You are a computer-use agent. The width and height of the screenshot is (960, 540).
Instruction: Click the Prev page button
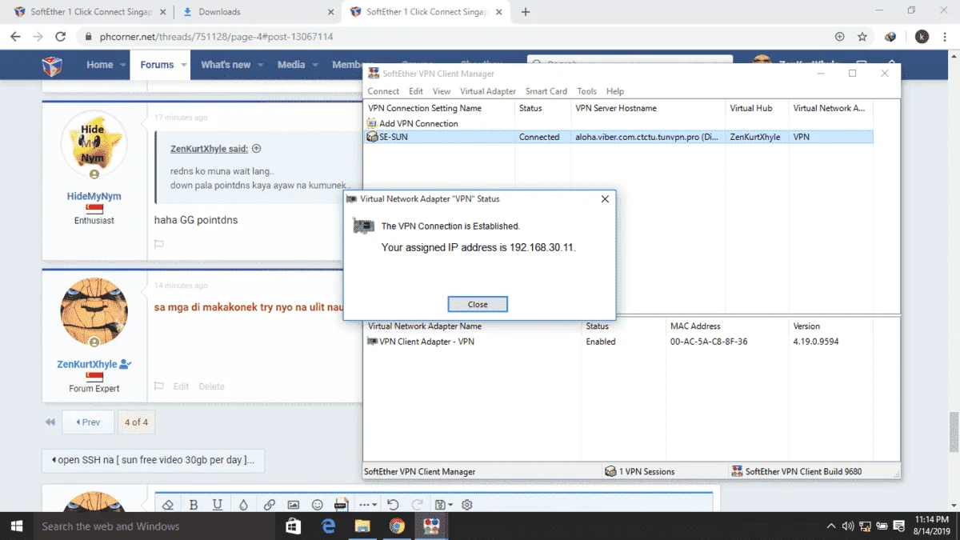(x=88, y=422)
